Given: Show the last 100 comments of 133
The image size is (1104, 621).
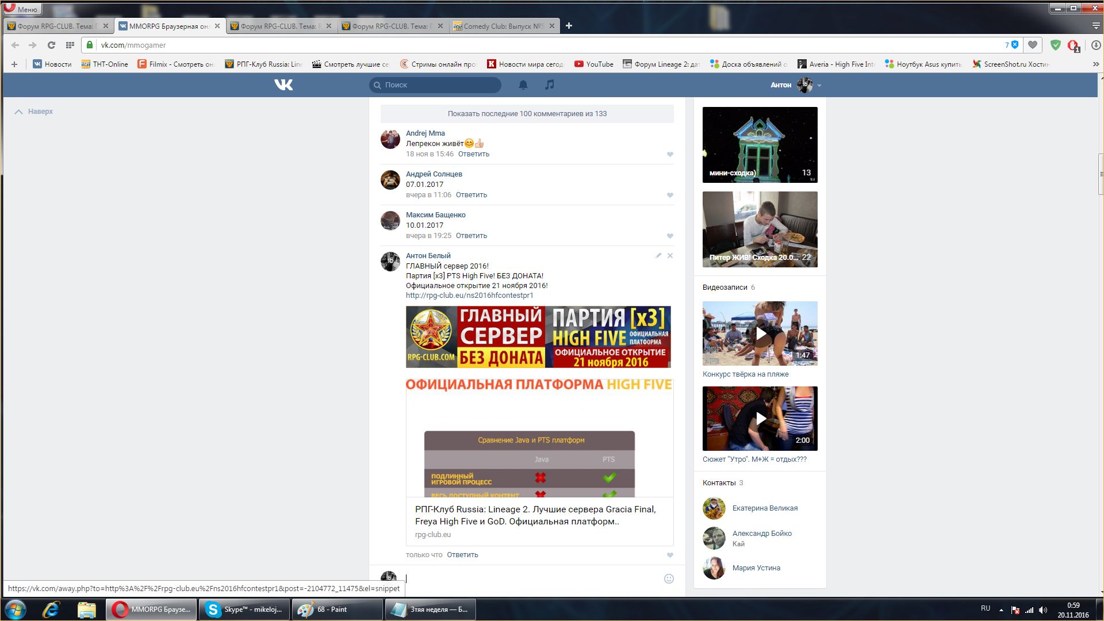Looking at the screenshot, I should [x=527, y=114].
